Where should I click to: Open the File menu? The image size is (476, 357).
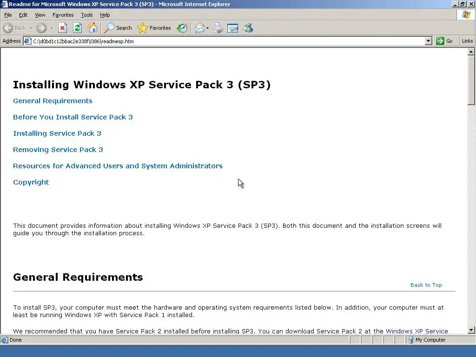(x=8, y=15)
